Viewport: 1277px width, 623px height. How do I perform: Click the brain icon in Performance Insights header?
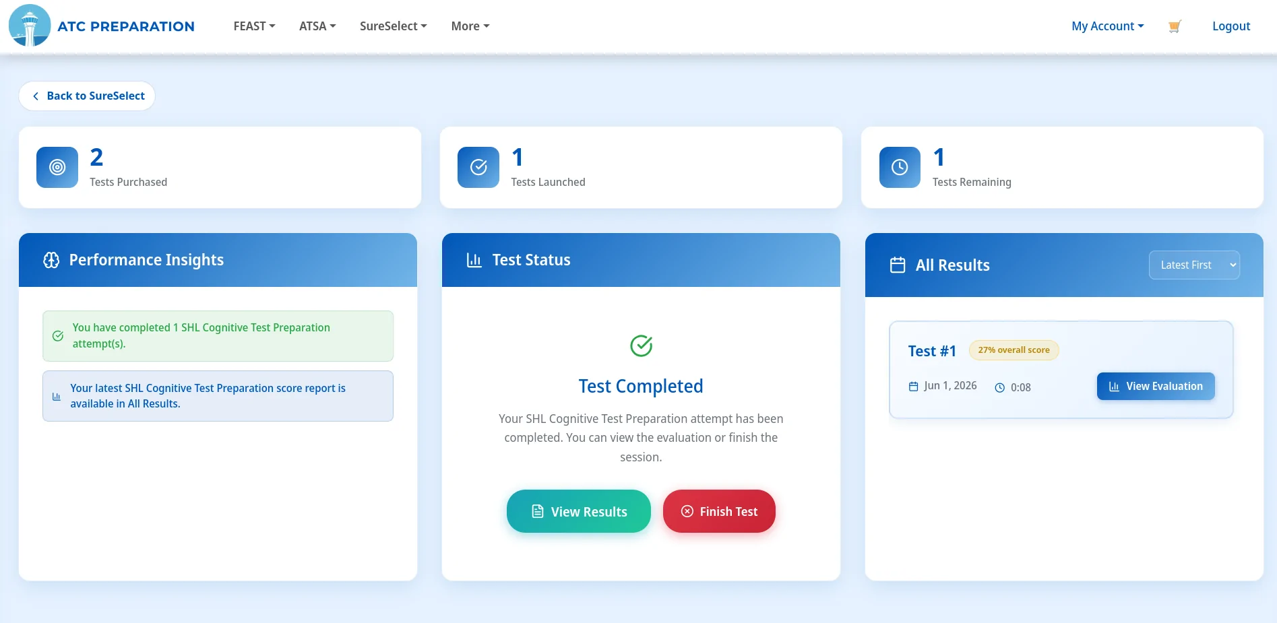[51, 260]
